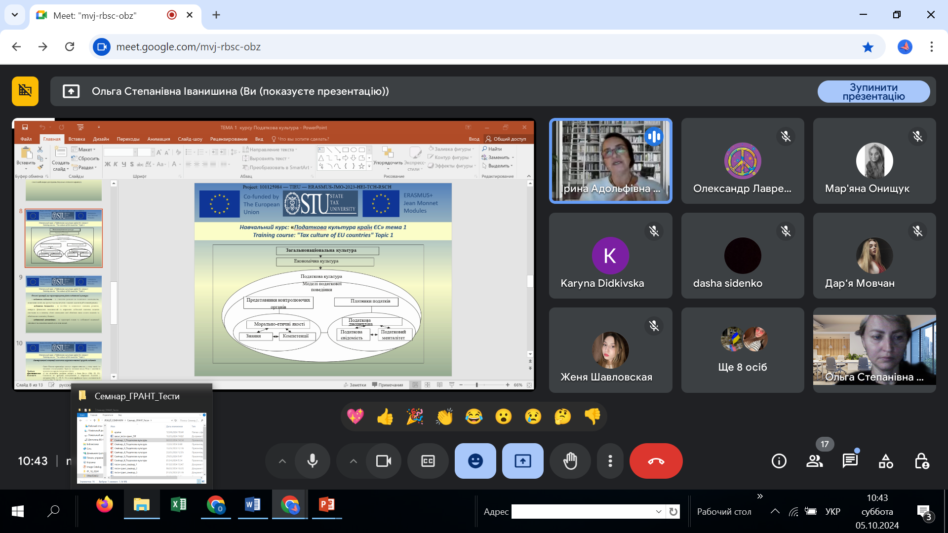Image resolution: width=948 pixels, height=533 pixels.
Task: Bookmark star icon in address bar
Action: [868, 47]
